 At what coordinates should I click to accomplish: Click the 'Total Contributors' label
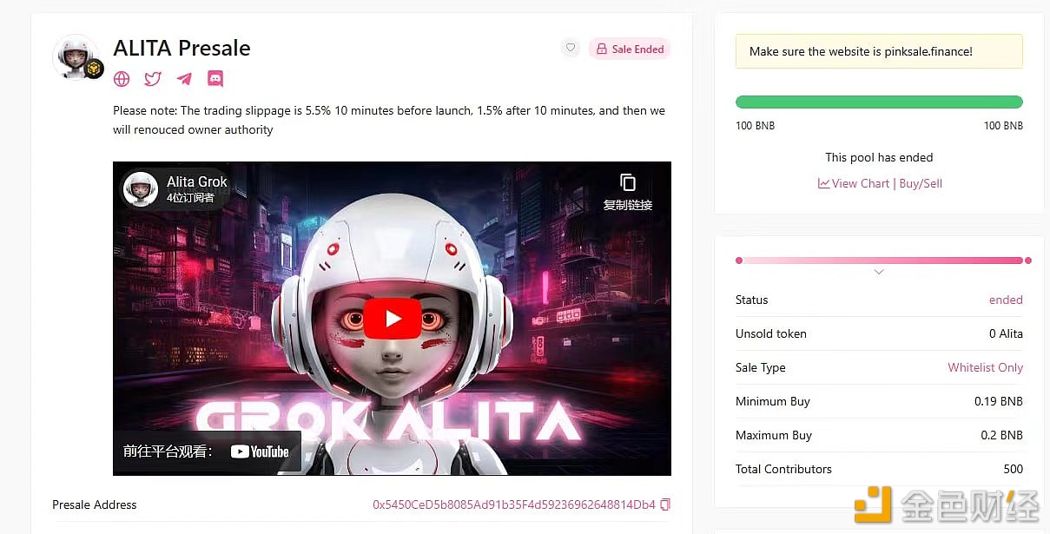pos(783,469)
